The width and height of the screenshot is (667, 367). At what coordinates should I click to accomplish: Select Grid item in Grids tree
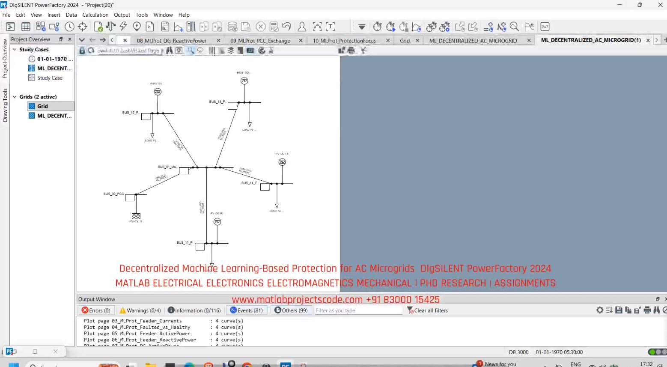pyautogui.click(x=42, y=106)
